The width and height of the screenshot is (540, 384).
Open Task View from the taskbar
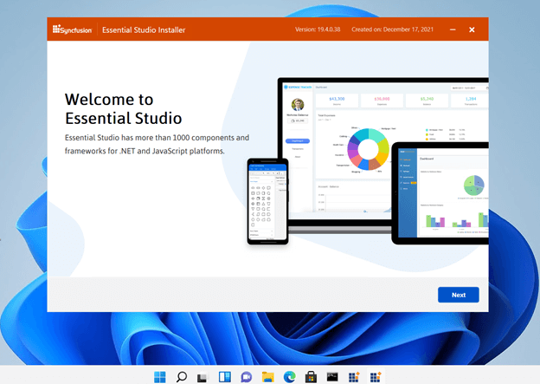(202, 376)
